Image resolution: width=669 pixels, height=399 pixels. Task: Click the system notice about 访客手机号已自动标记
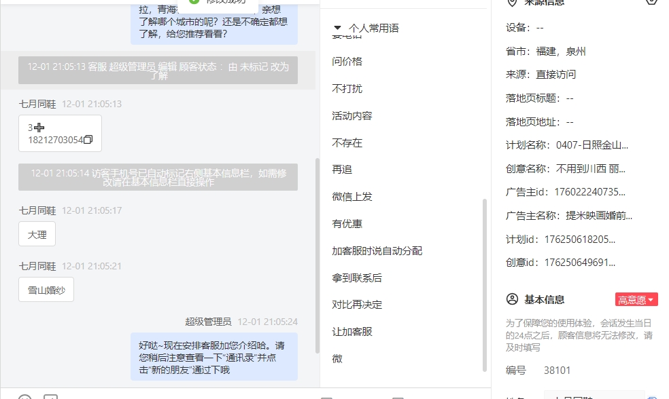coord(158,177)
